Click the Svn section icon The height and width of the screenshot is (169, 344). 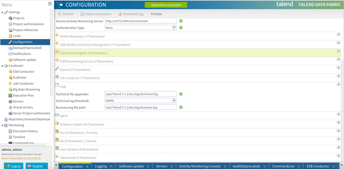57,132
